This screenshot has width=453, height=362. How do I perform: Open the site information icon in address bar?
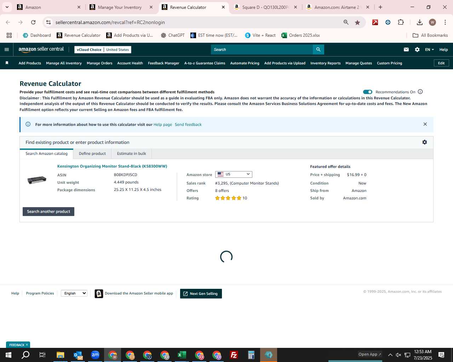(x=48, y=22)
